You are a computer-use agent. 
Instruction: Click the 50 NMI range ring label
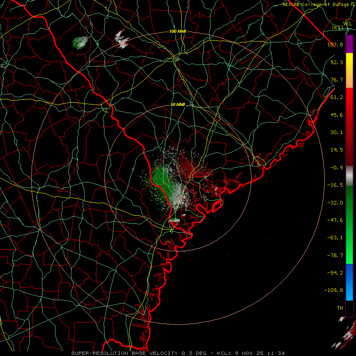[178, 105]
